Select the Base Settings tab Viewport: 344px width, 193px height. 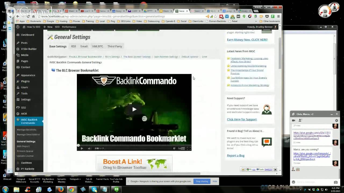(x=58, y=46)
